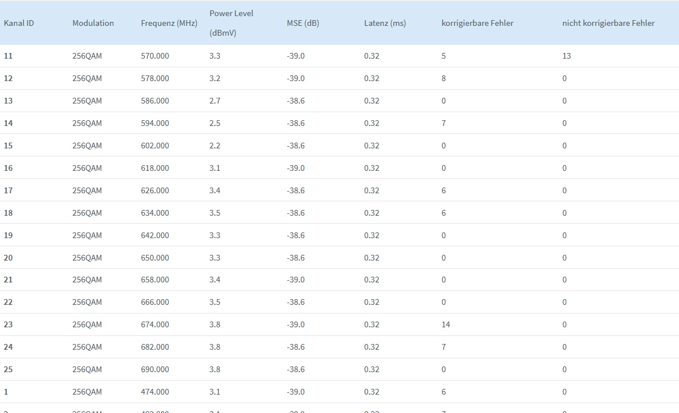Click the power level value 2.5
This screenshot has width=679, height=413.
click(215, 123)
